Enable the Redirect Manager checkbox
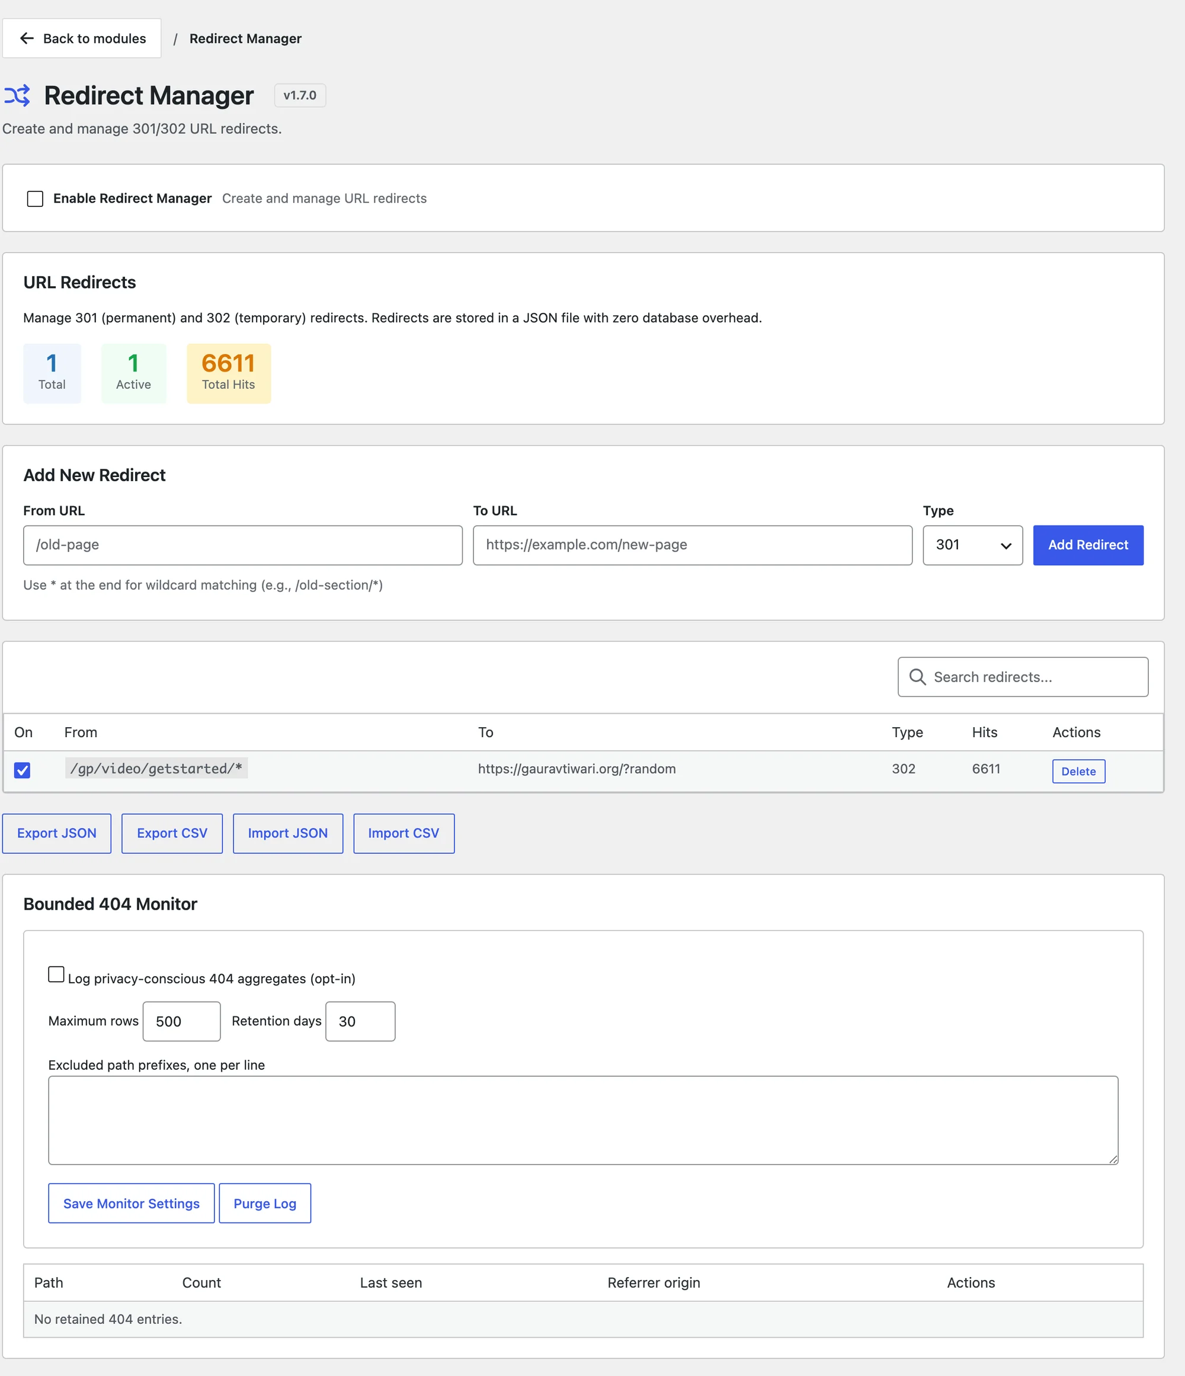This screenshot has height=1376, width=1185. (x=35, y=199)
